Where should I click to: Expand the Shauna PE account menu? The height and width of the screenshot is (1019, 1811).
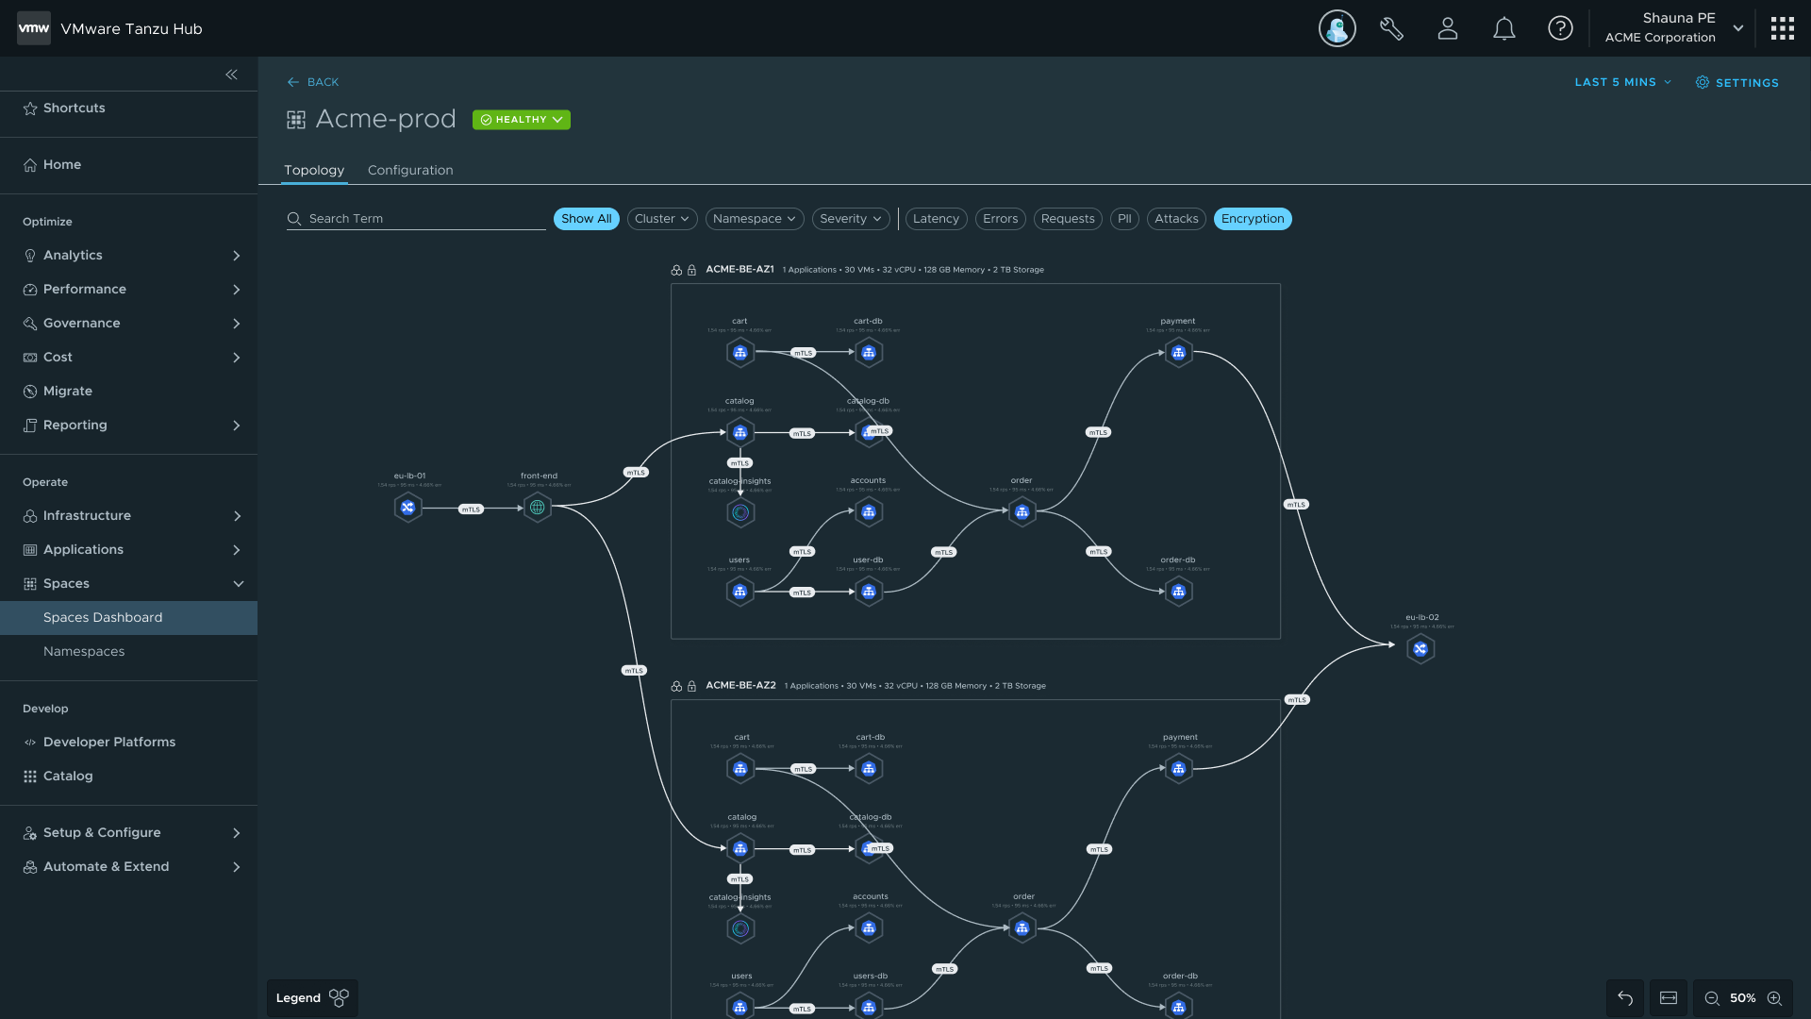pyautogui.click(x=1737, y=28)
